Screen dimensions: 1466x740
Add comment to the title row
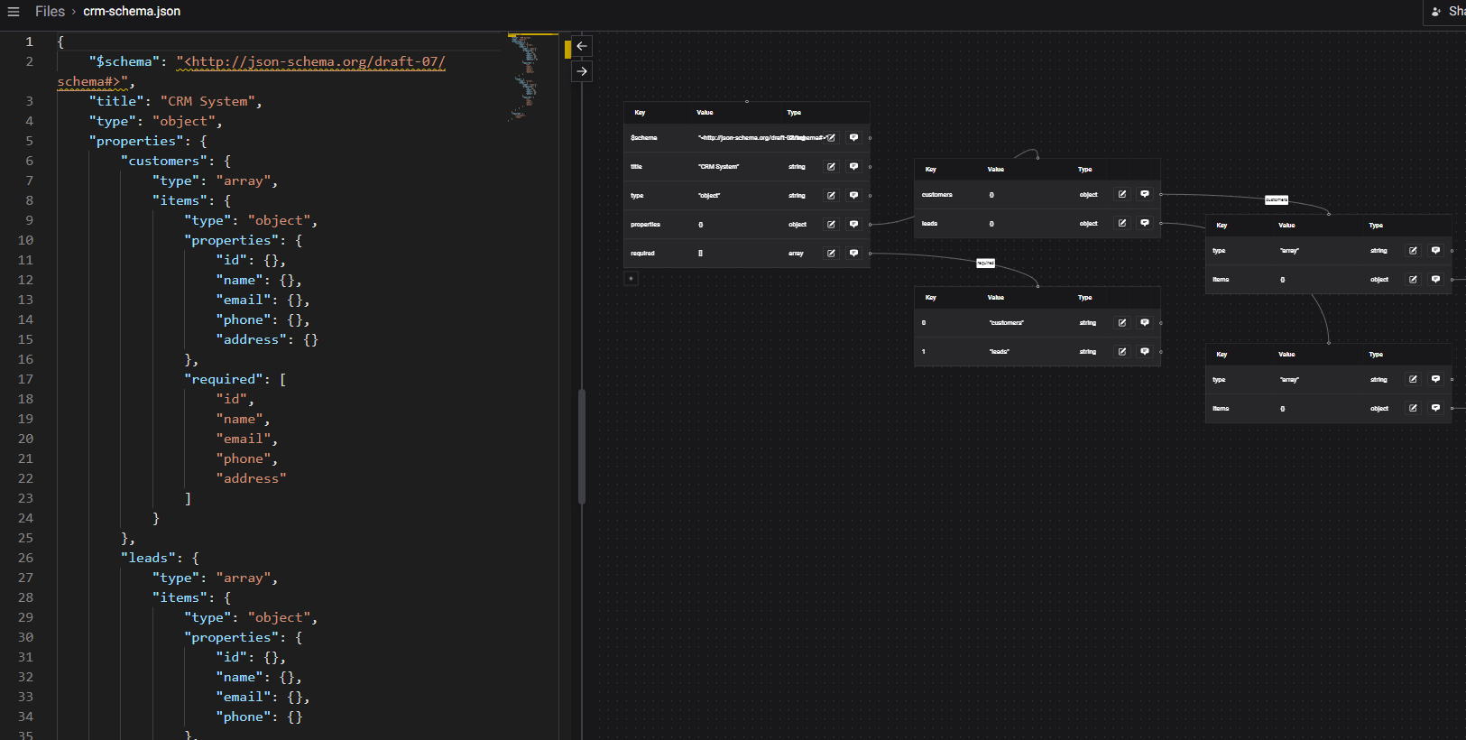click(853, 167)
